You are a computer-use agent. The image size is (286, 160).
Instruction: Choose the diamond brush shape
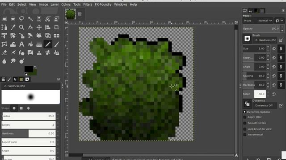28,108
